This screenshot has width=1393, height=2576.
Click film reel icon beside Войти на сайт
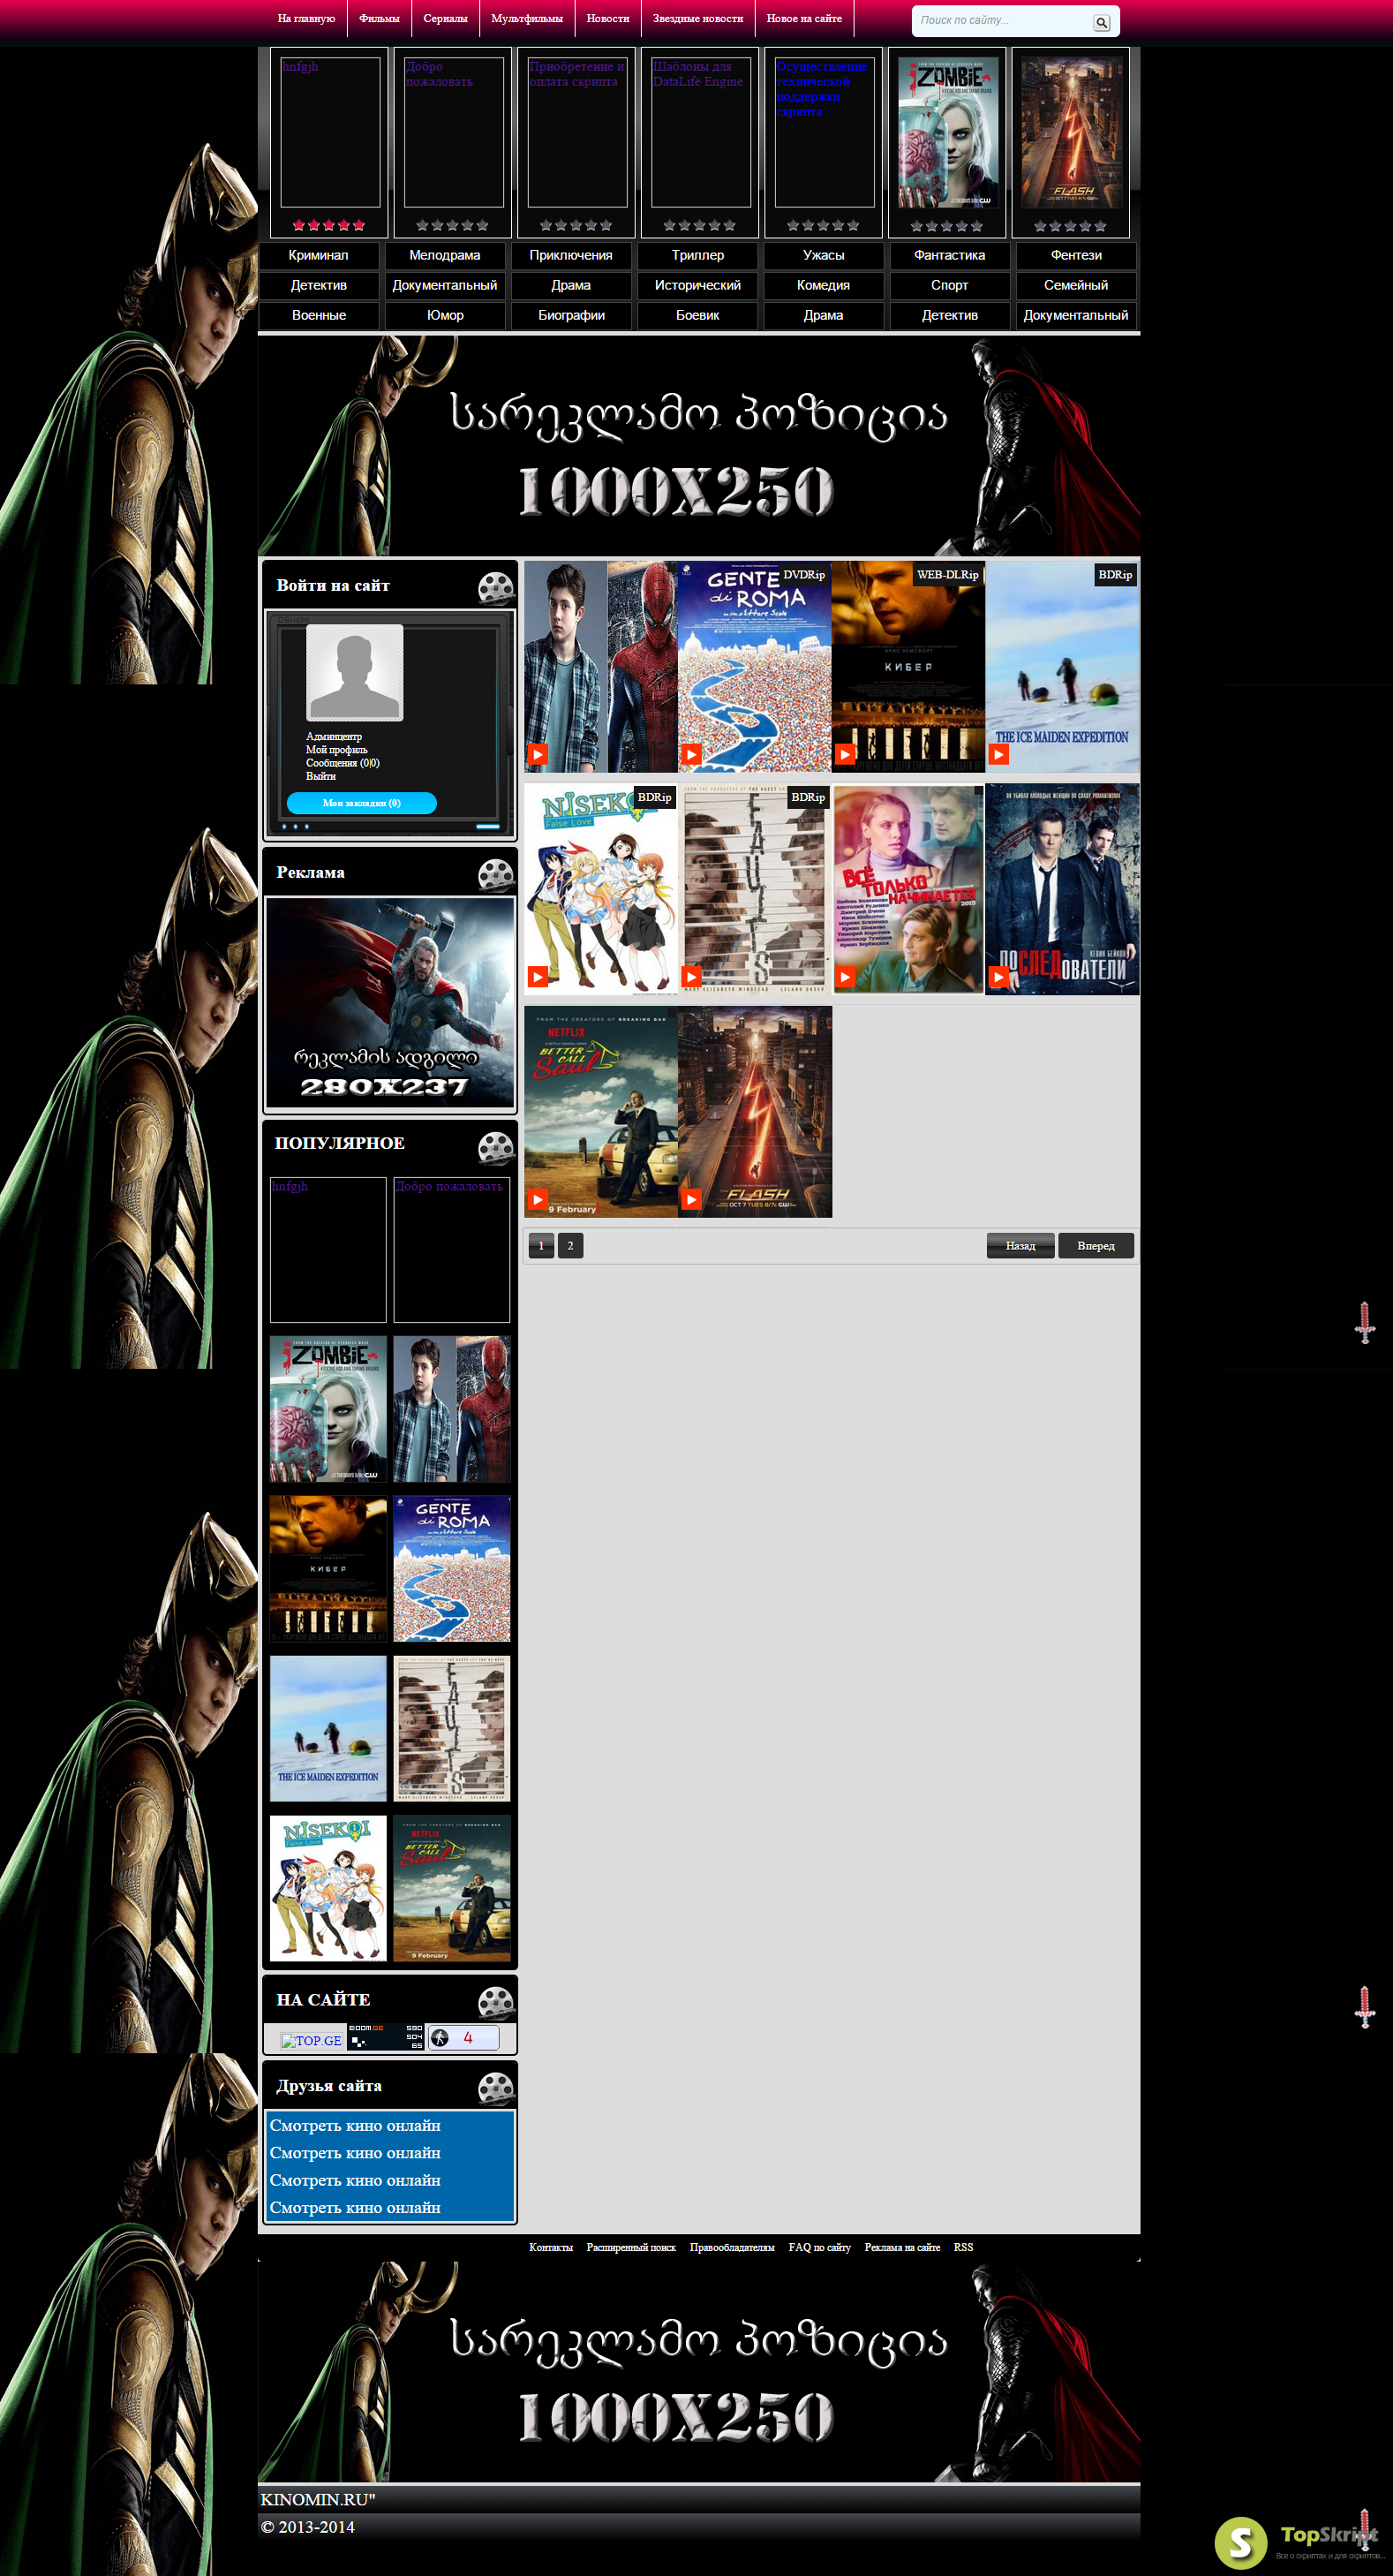coord(495,587)
